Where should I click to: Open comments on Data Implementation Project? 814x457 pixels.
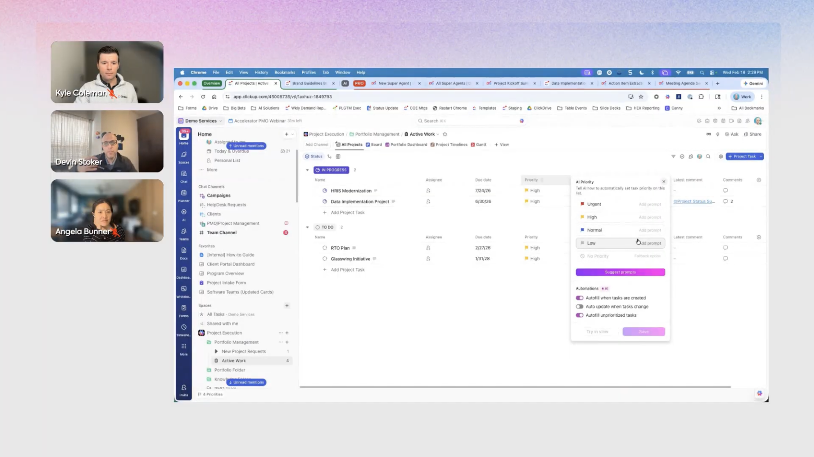point(728,201)
